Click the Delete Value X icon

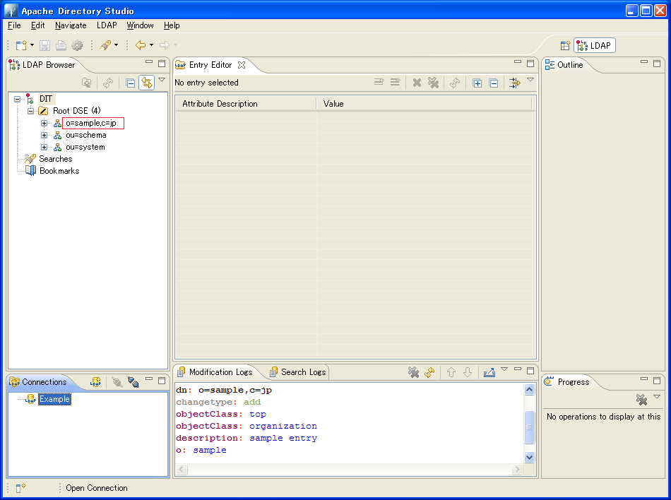(417, 83)
